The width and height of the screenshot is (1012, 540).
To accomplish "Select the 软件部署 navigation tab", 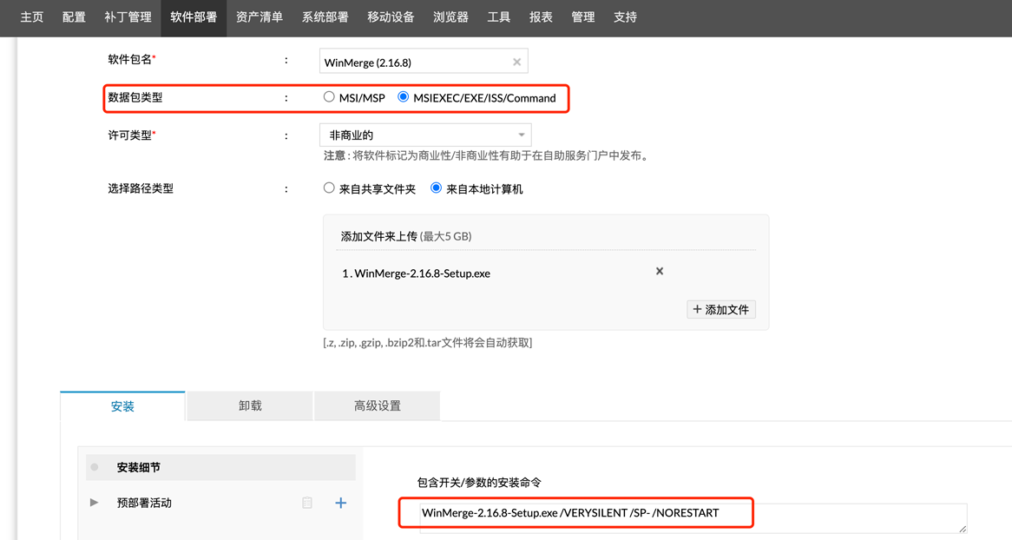I will (x=194, y=17).
